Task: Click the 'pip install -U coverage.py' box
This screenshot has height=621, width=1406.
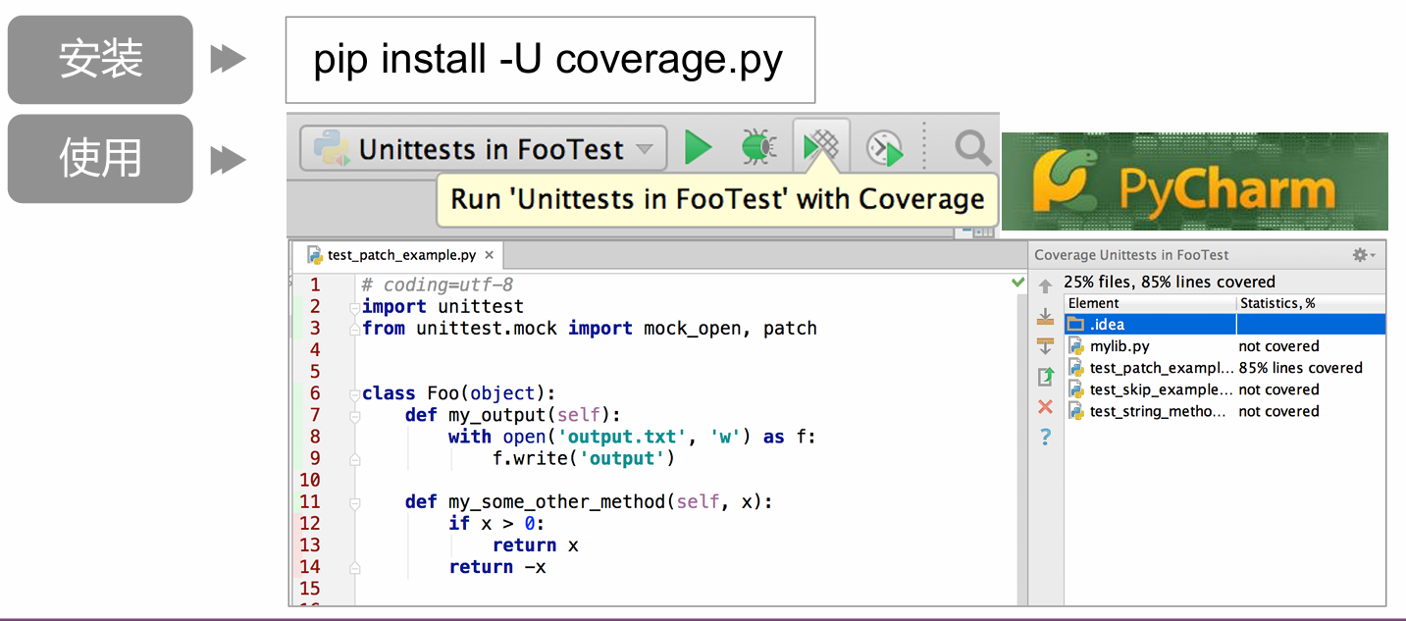Action: (x=549, y=60)
